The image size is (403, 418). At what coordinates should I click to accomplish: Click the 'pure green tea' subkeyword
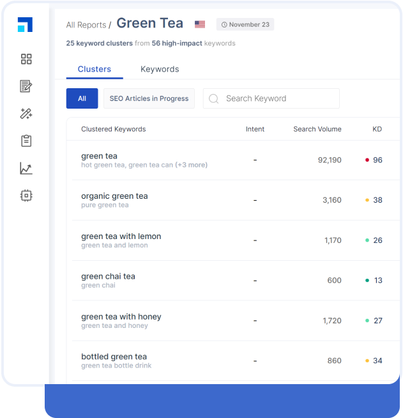105,205
